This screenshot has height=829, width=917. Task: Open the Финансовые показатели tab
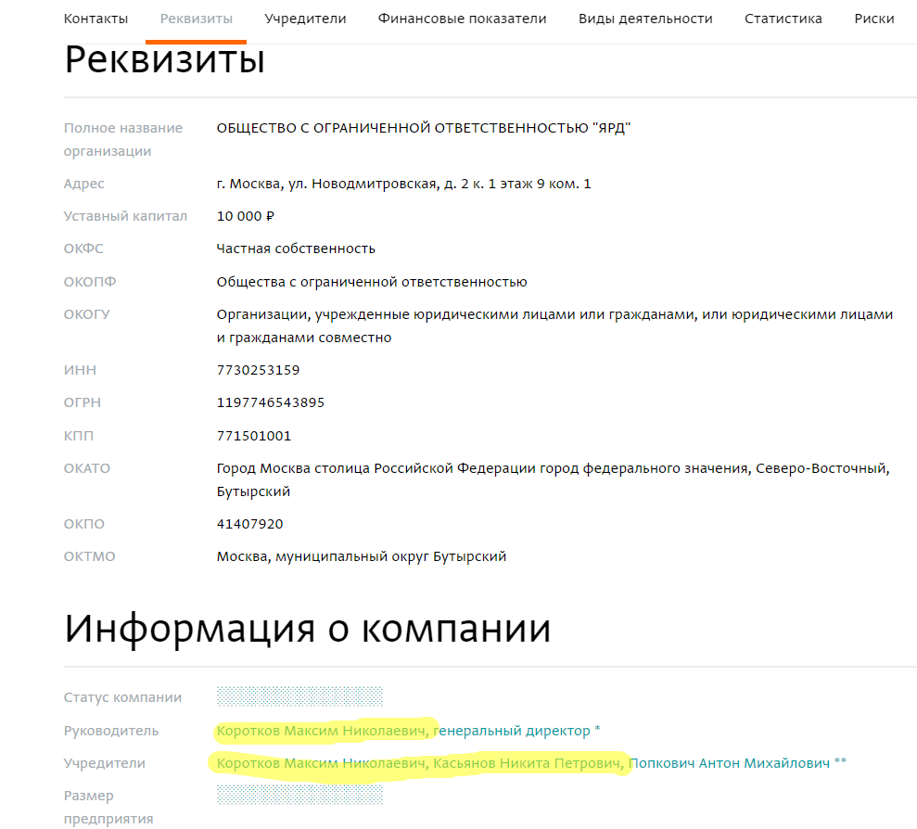tap(462, 19)
